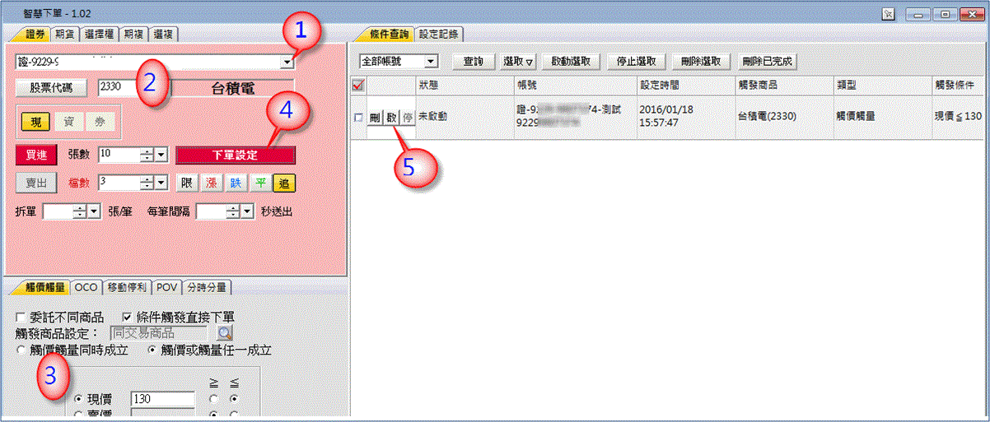Viewport: 990px width, 422px height.
Task: Click 刪除已完成 delete completed button
Action: (x=767, y=62)
